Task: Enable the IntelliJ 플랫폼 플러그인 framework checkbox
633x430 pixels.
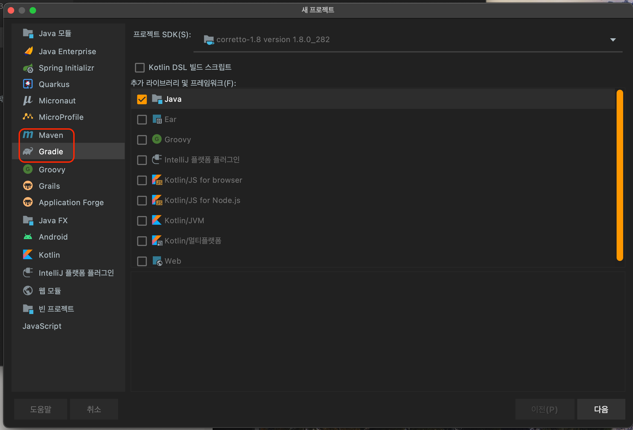Action: click(142, 160)
